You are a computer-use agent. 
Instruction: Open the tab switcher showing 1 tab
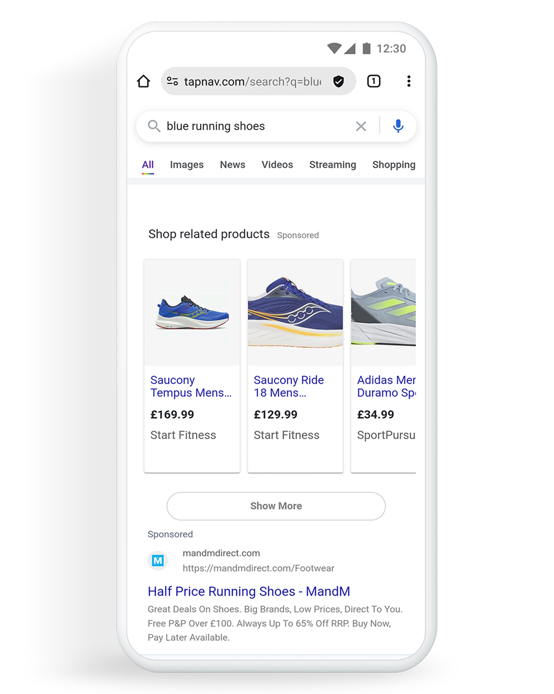coord(374,81)
